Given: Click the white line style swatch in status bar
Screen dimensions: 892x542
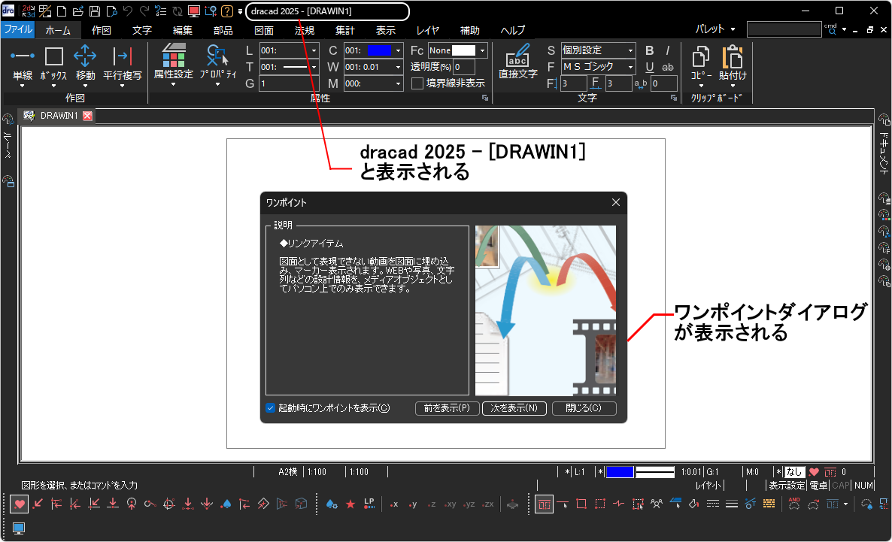Looking at the screenshot, I should [655, 472].
